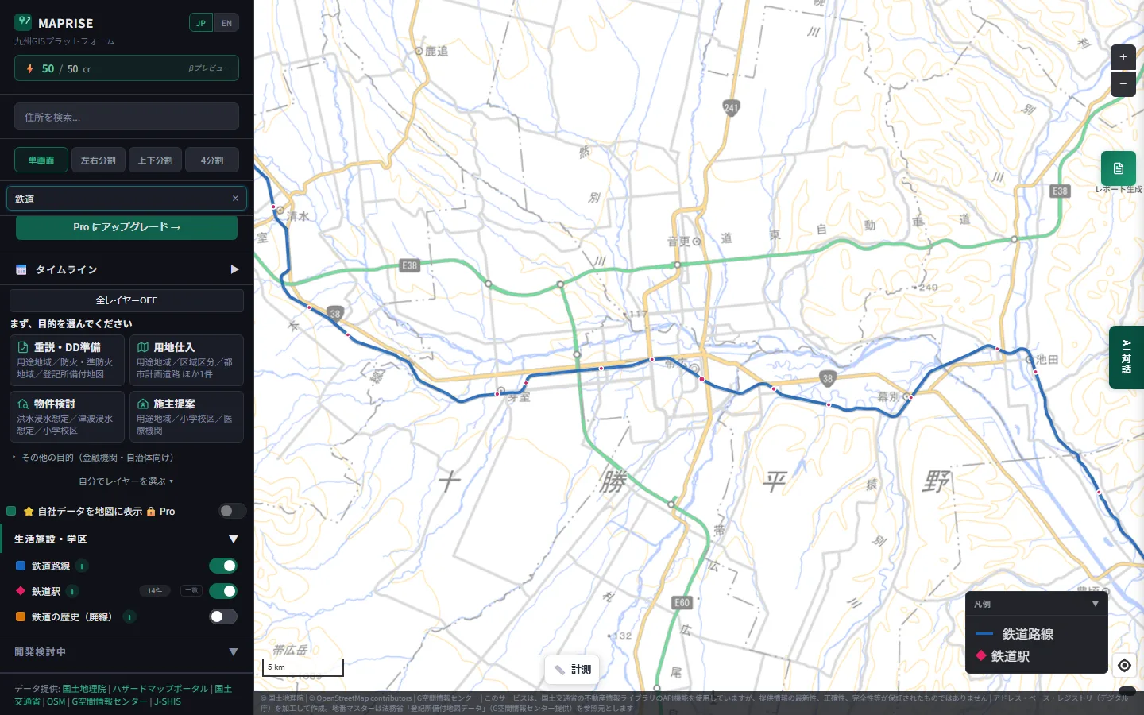This screenshot has height=715, width=1144.
Task: Turn off the 鉄道駅 layer switch
Action: tap(223, 591)
